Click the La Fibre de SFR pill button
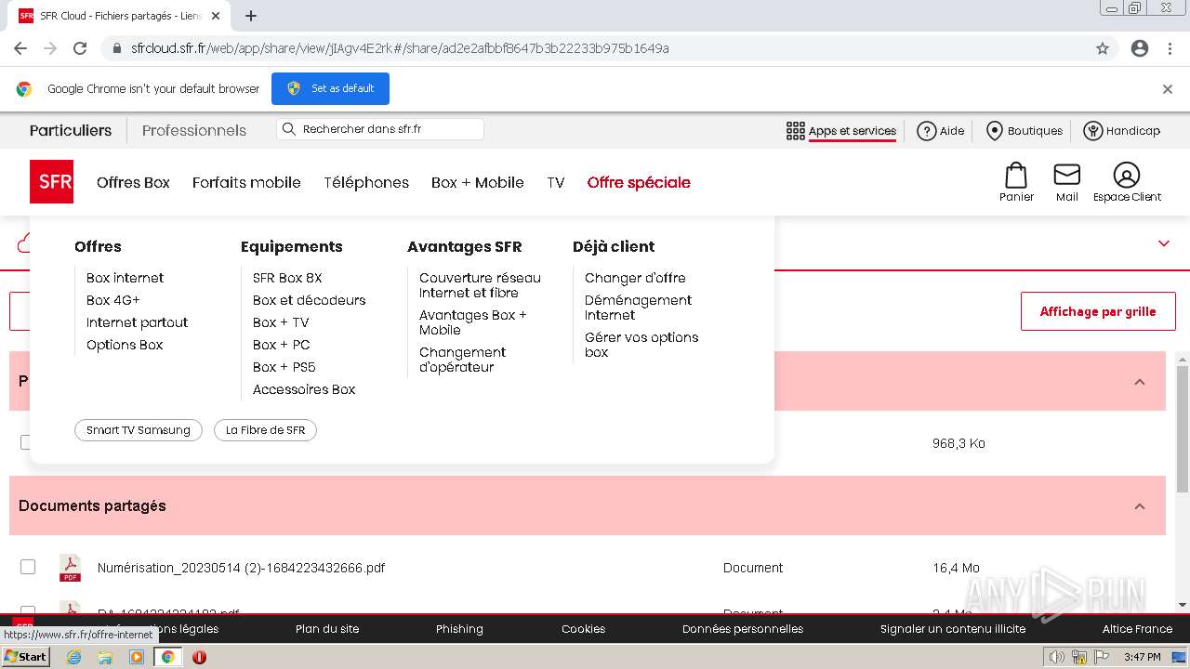The width and height of the screenshot is (1190, 669). (265, 430)
